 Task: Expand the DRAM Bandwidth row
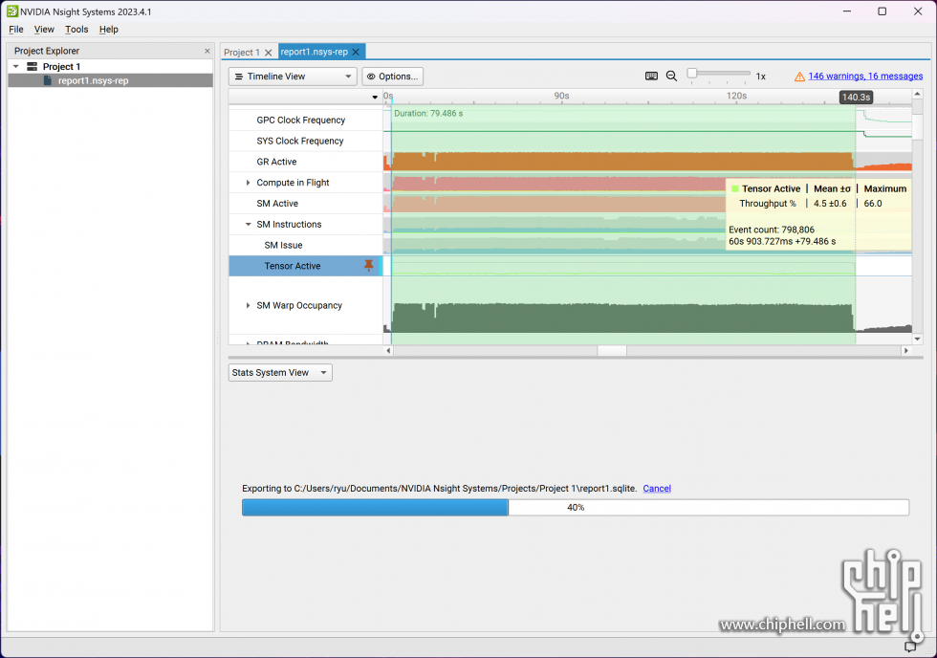(248, 343)
